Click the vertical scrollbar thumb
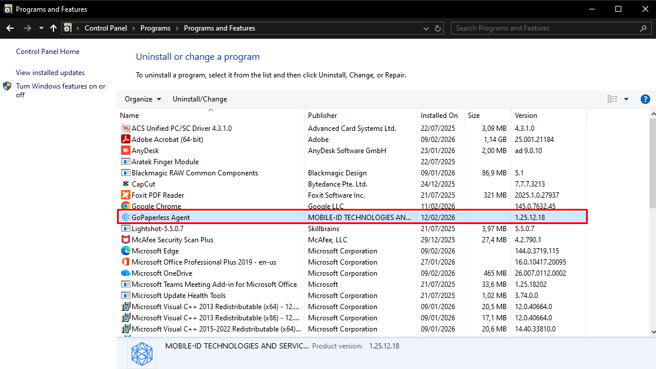 (652, 163)
